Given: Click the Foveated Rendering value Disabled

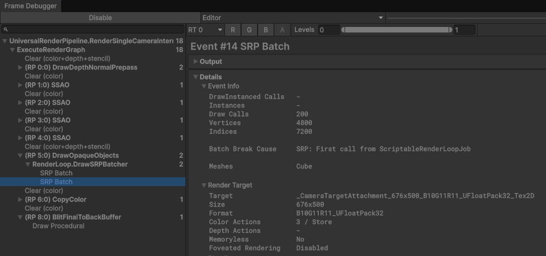Looking at the screenshot, I should (312, 248).
